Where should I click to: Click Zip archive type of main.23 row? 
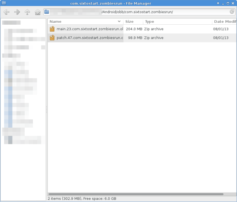tap(154, 29)
